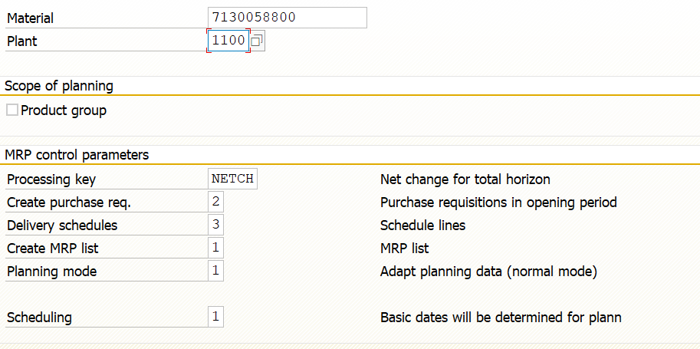Screen dimensions: 700x349
Task: Click the Processing key label
Action: [x=51, y=179]
